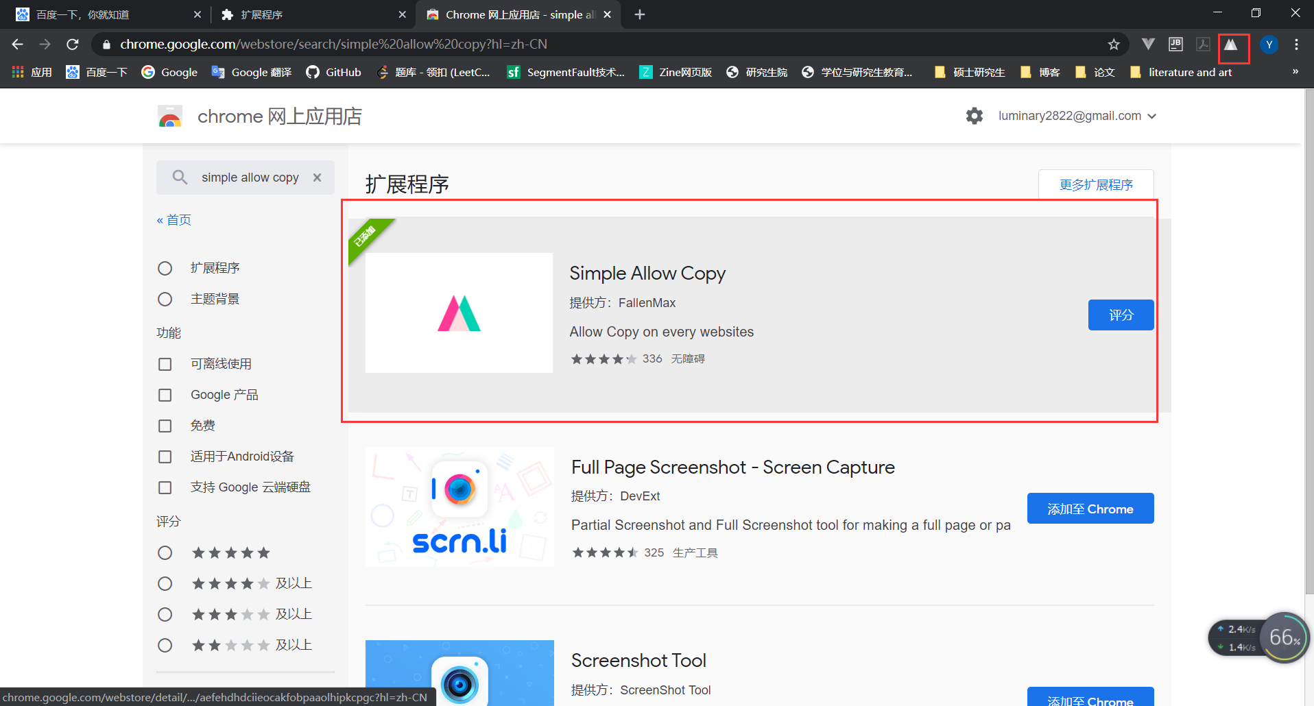The image size is (1314, 706).
Task: Select the 主题背景 radio filter
Action: click(165, 299)
